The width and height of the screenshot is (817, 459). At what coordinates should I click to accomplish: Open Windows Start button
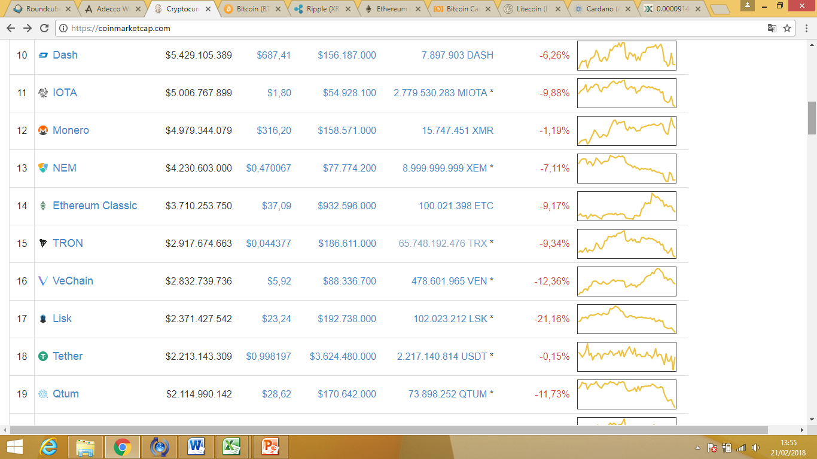click(x=14, y=447)
